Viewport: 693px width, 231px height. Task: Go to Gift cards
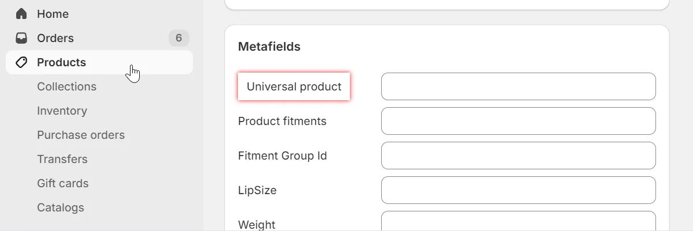63,183
